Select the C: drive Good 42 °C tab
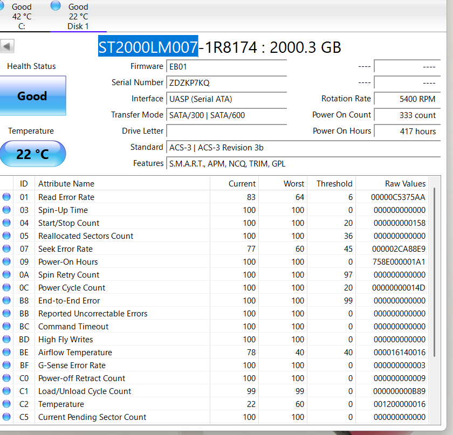 point(22,16)
